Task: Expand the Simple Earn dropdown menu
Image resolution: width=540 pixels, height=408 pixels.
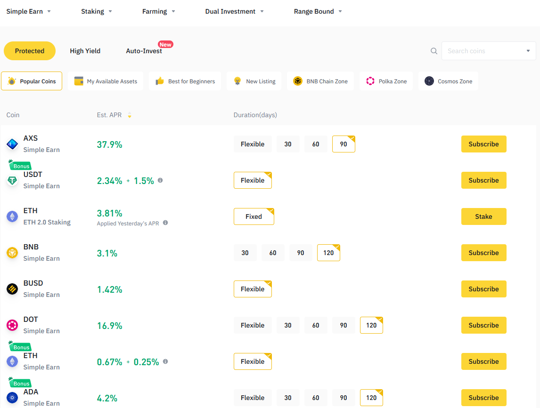Action: click(29, 11)
